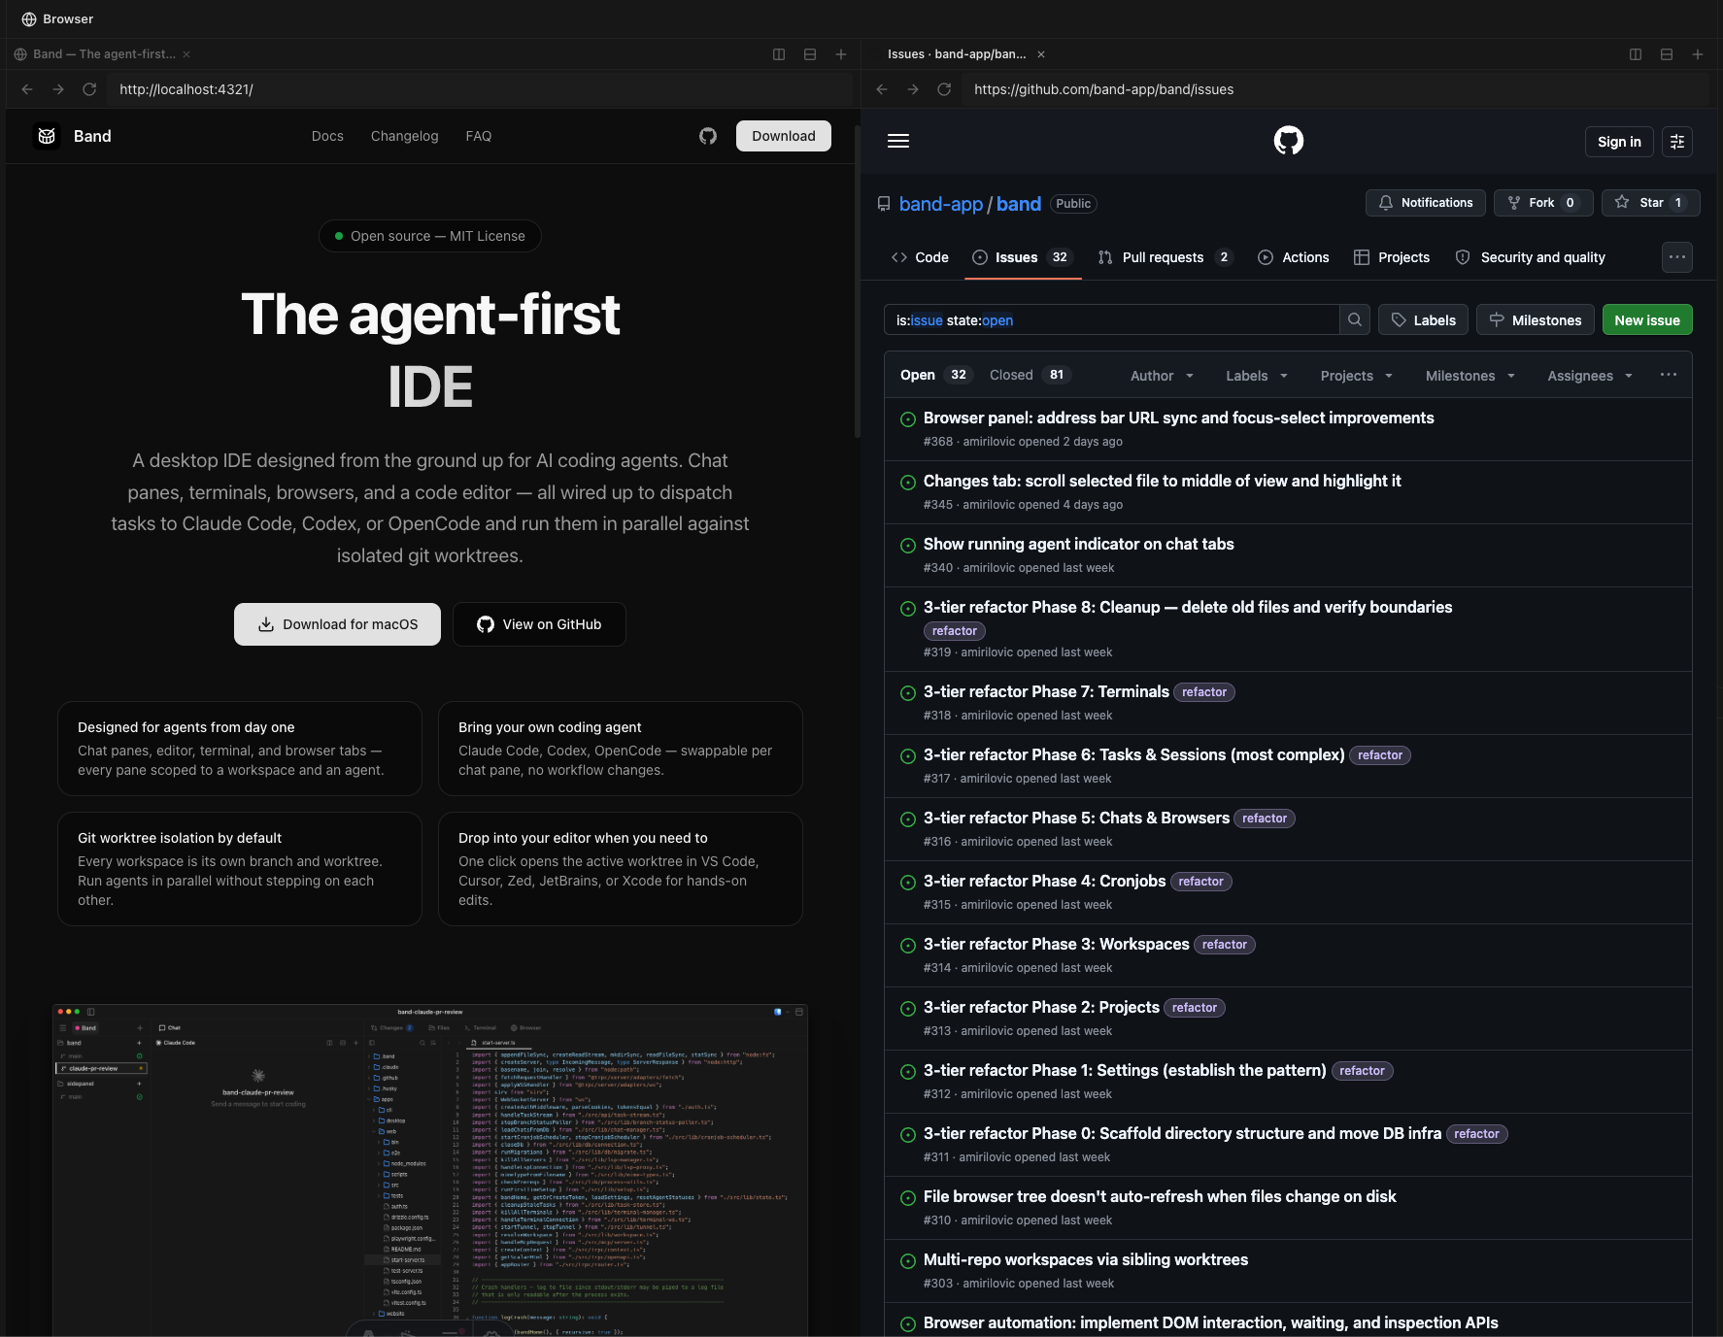The width and height of the screenshot is (1723, 1337).
Task: Reload the localhost page in left pane
Action: (x=89, y=89)
